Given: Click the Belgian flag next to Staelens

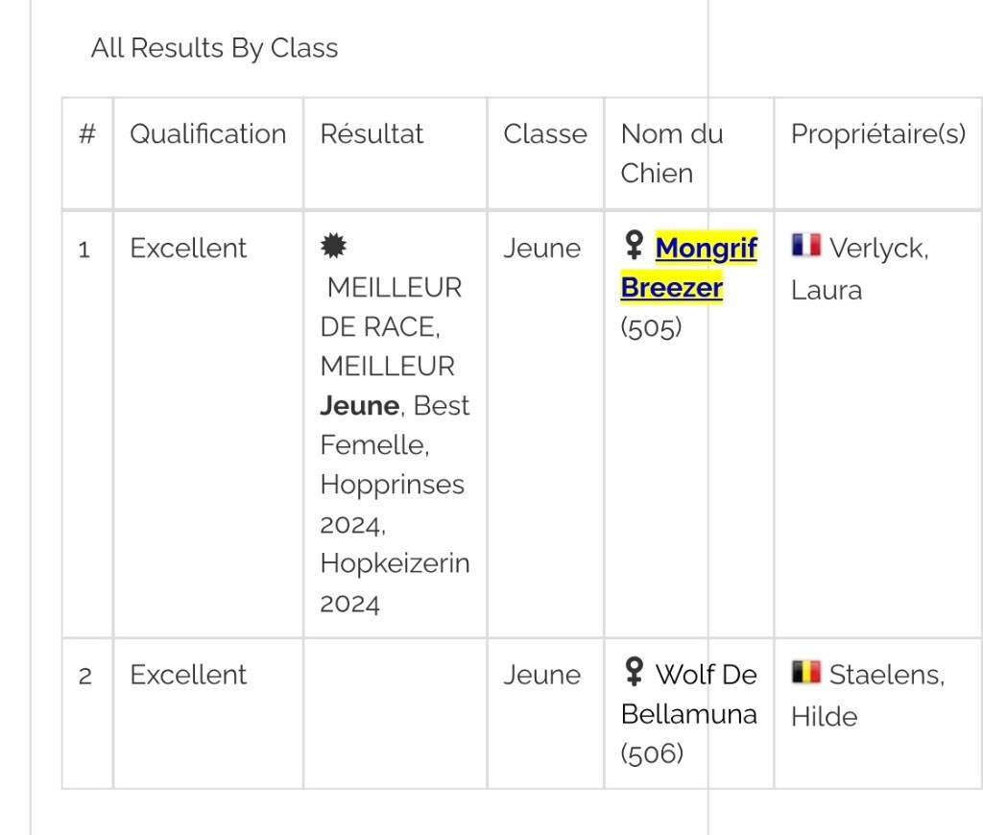Looking at the screenshot, I should pos(805,673).
